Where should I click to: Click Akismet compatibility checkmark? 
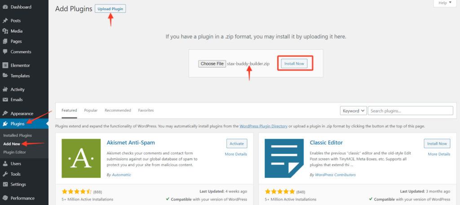(x=167, y=199)
